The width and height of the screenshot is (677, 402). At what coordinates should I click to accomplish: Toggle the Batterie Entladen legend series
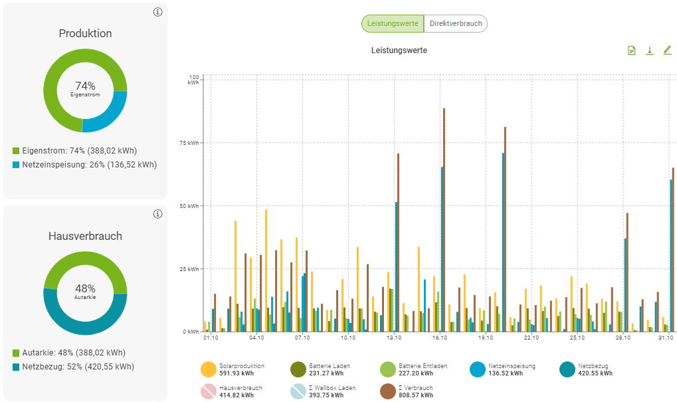pos(388,369)
